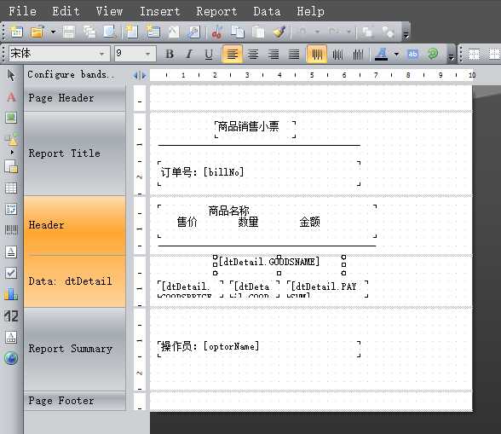Toggle vertical align middle

pyautogui.click(x=337, y=54)
